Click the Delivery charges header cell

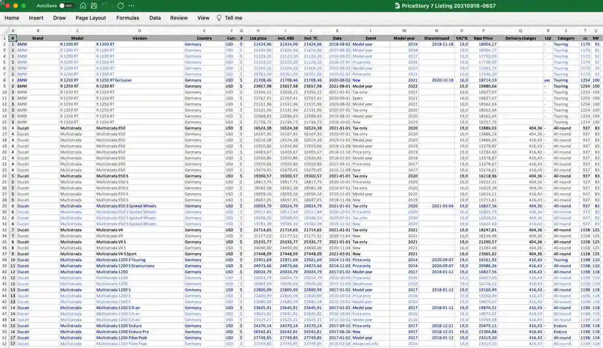[521, 38]
